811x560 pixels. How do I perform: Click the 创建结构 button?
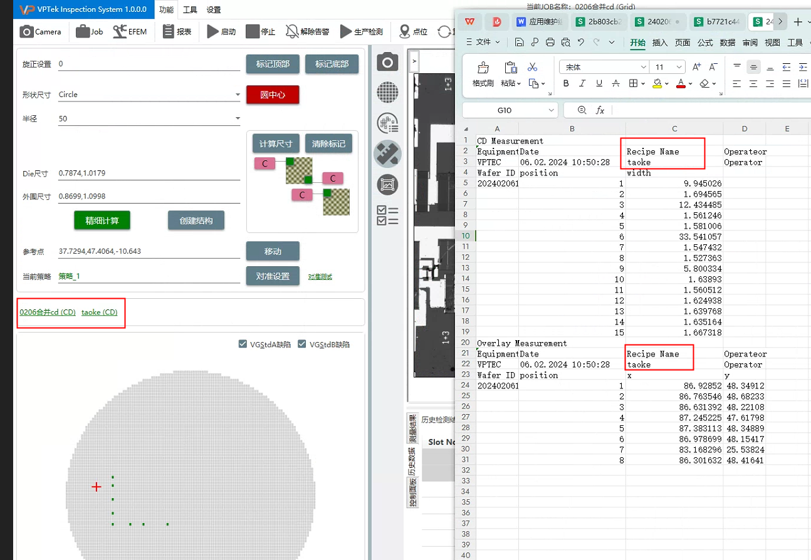point(196,220)
